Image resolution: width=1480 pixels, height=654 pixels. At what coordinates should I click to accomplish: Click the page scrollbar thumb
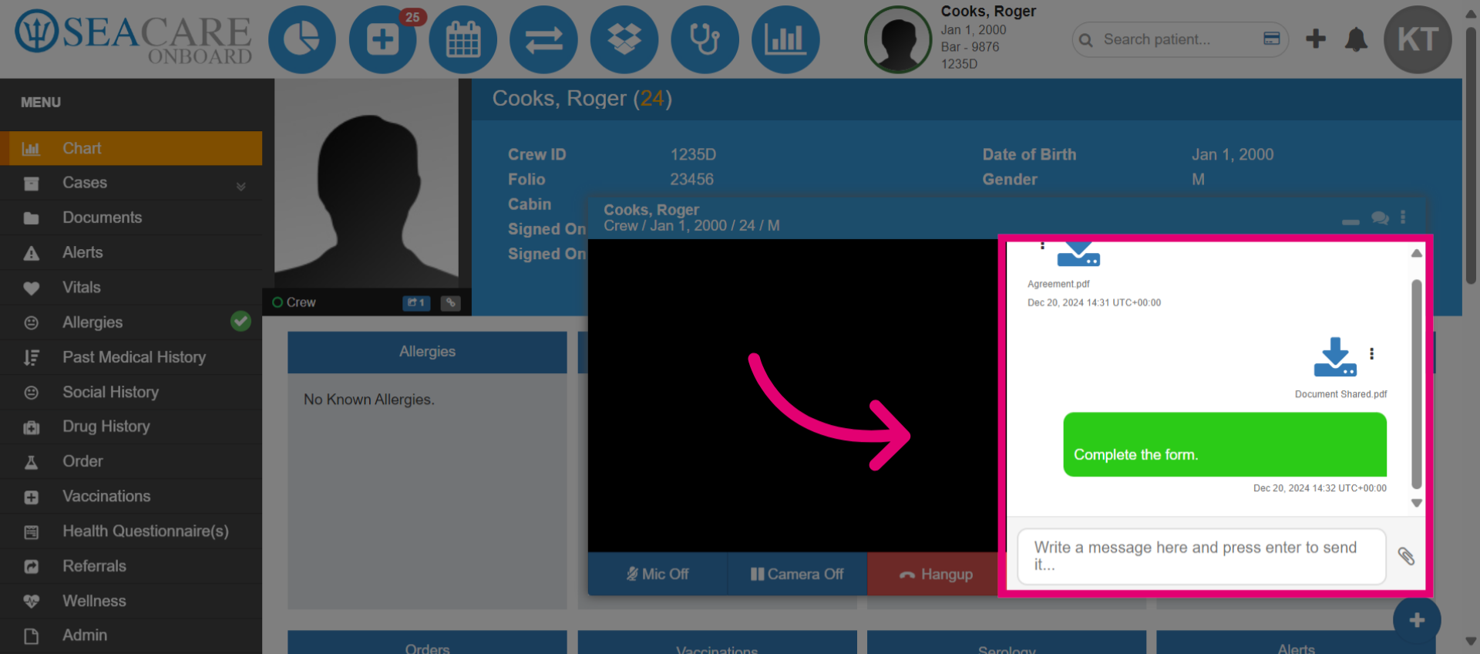point(1471,156)
